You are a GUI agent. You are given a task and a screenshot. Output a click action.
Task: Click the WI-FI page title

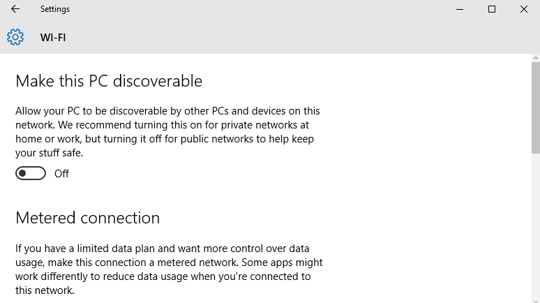[x=53, y=37]
